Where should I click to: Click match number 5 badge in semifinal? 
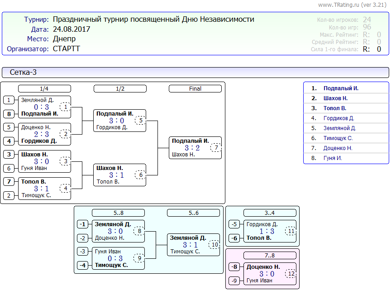141,121
